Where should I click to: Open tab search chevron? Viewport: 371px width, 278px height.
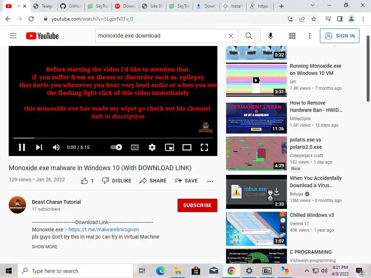pos(313,5)
